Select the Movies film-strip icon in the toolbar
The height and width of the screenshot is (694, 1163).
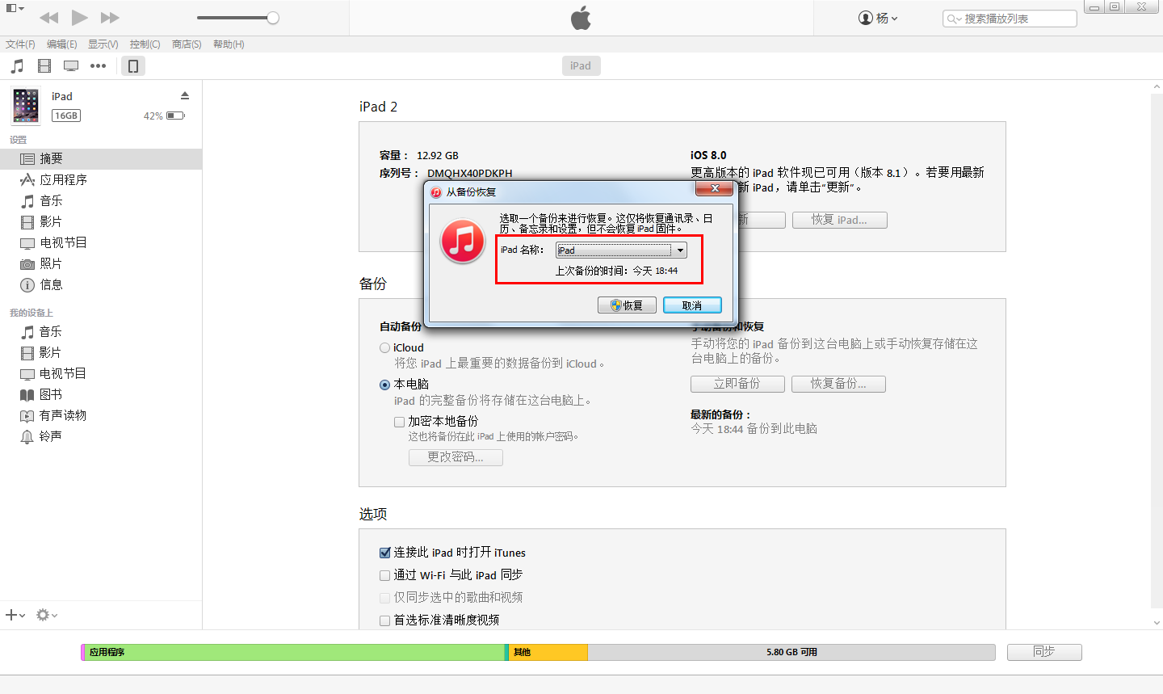tap(44, 65)
